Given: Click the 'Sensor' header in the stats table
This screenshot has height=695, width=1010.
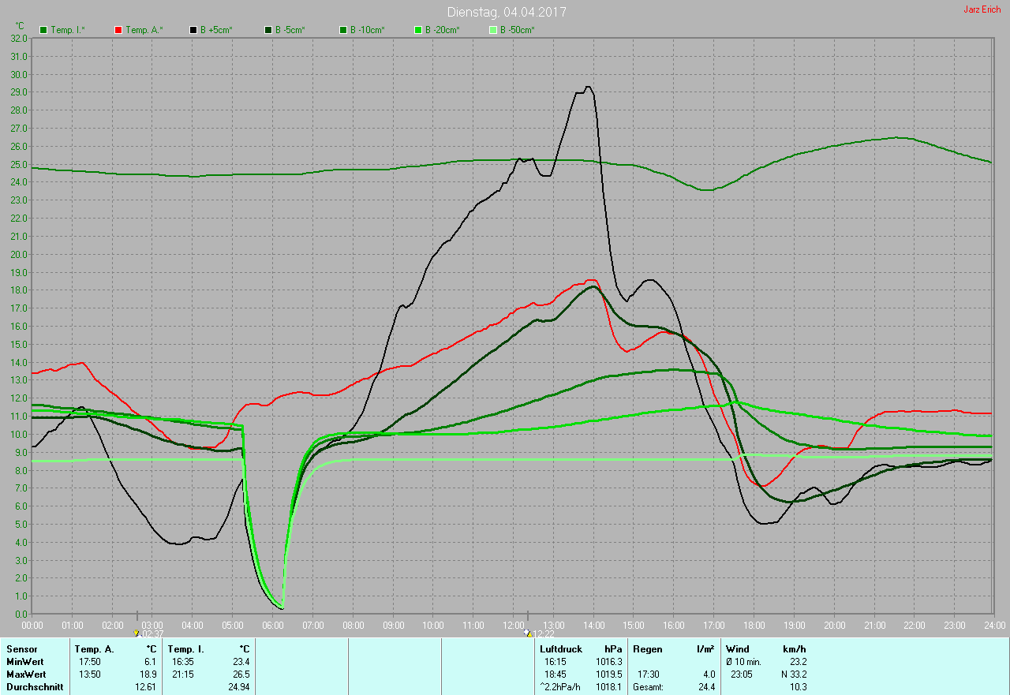Looking at the screenshot, I should click(x=21, y=649).
